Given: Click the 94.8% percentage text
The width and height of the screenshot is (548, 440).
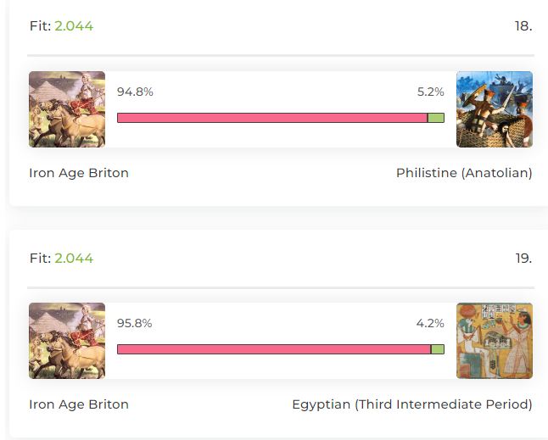Looking at the screenshot, I should [x=135, y=92].
